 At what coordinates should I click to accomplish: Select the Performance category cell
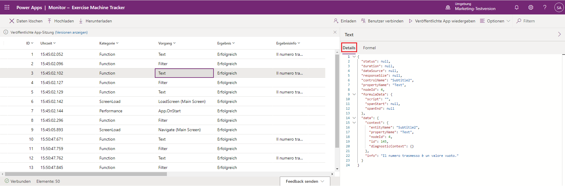(111, 111)
